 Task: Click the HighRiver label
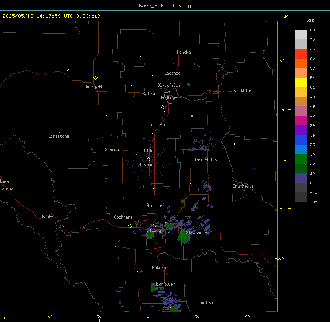tap(165, 284)
